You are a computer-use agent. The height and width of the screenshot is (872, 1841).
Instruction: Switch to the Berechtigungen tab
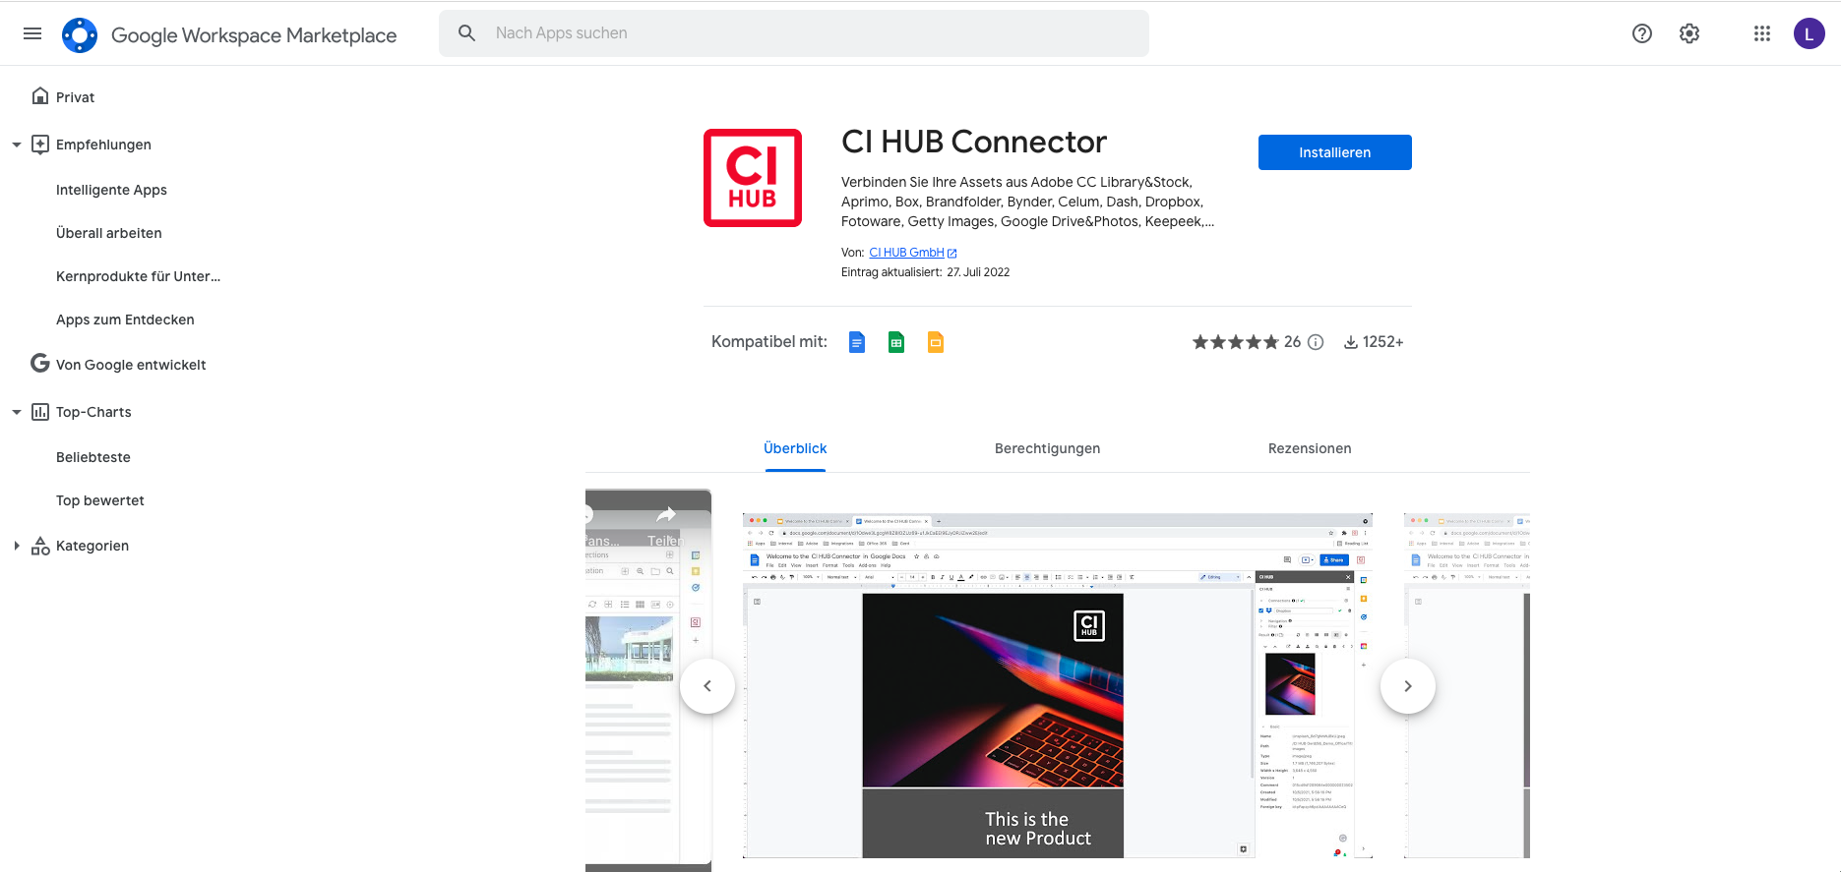[1047, 448]
